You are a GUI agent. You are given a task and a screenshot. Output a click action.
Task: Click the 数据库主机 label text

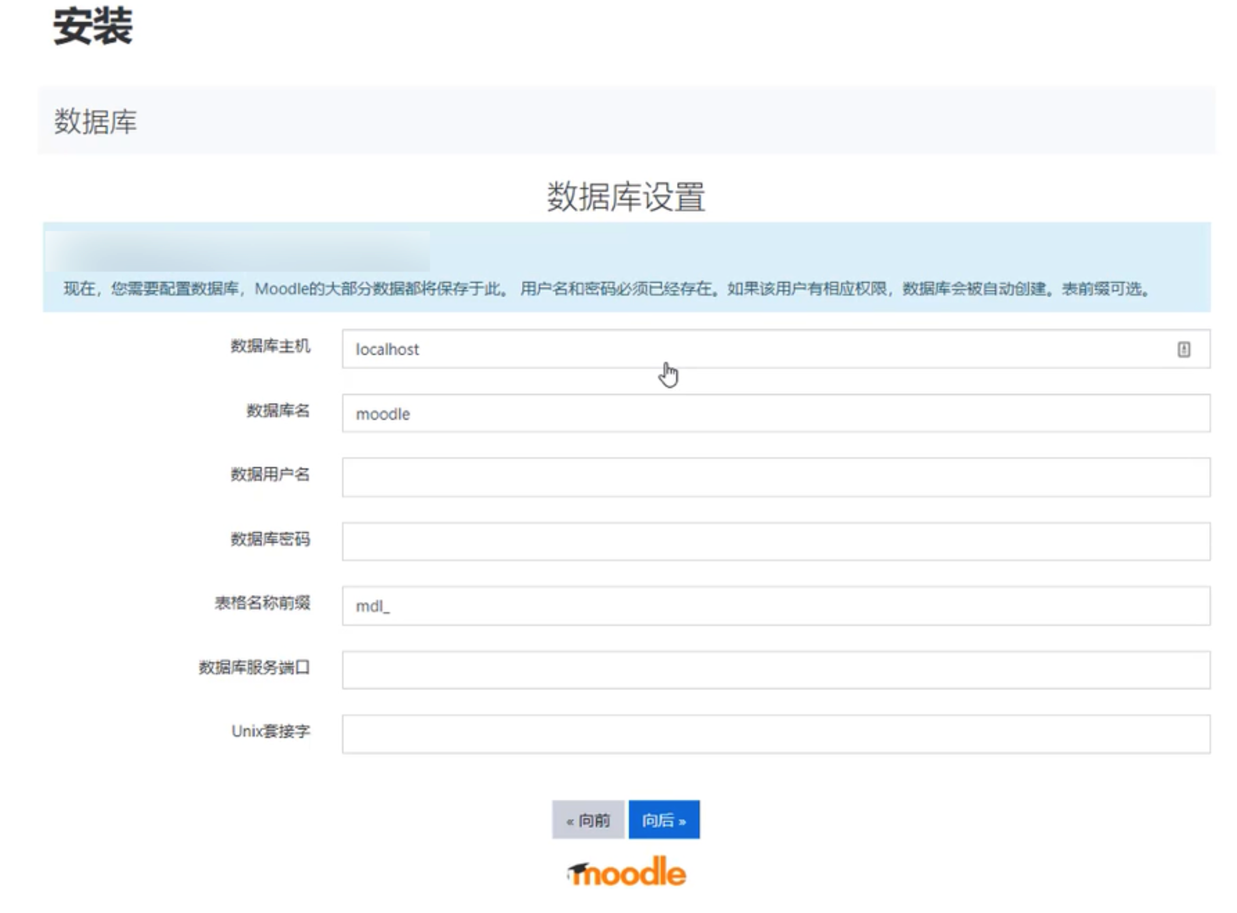[270, 346]
